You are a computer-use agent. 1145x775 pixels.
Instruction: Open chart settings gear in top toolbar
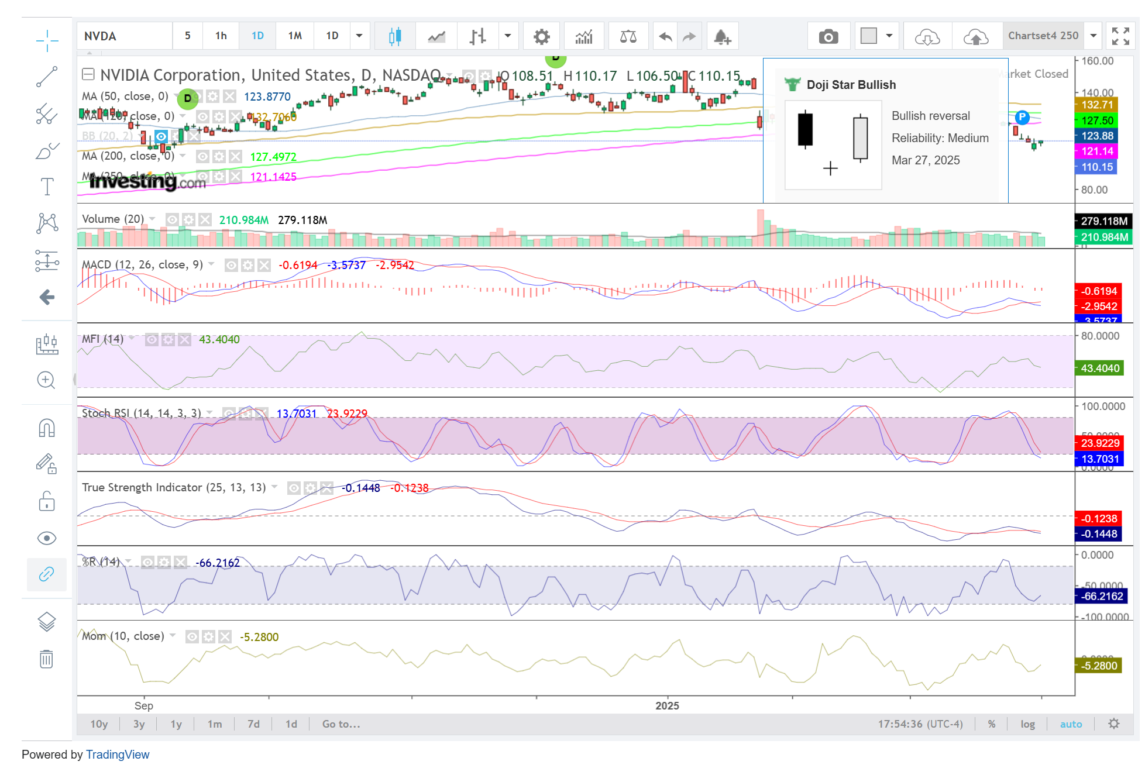541,36
